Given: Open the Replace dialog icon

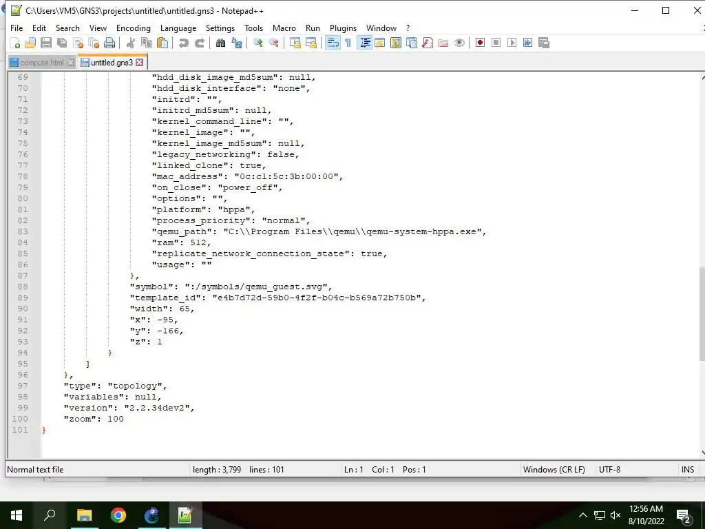Looking at the screenshot, I should point(237,43).
